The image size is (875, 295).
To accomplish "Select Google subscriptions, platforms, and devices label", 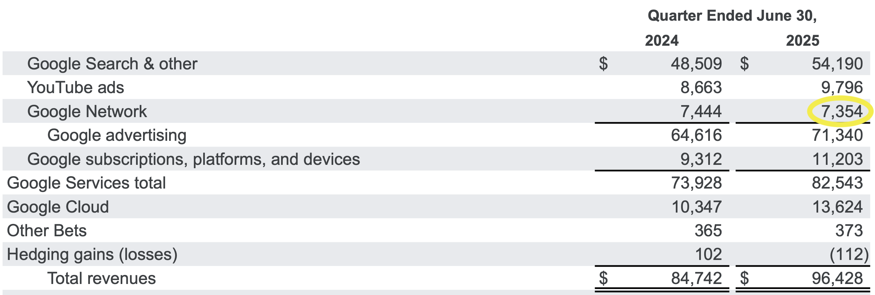I will (x=194, y=160).
